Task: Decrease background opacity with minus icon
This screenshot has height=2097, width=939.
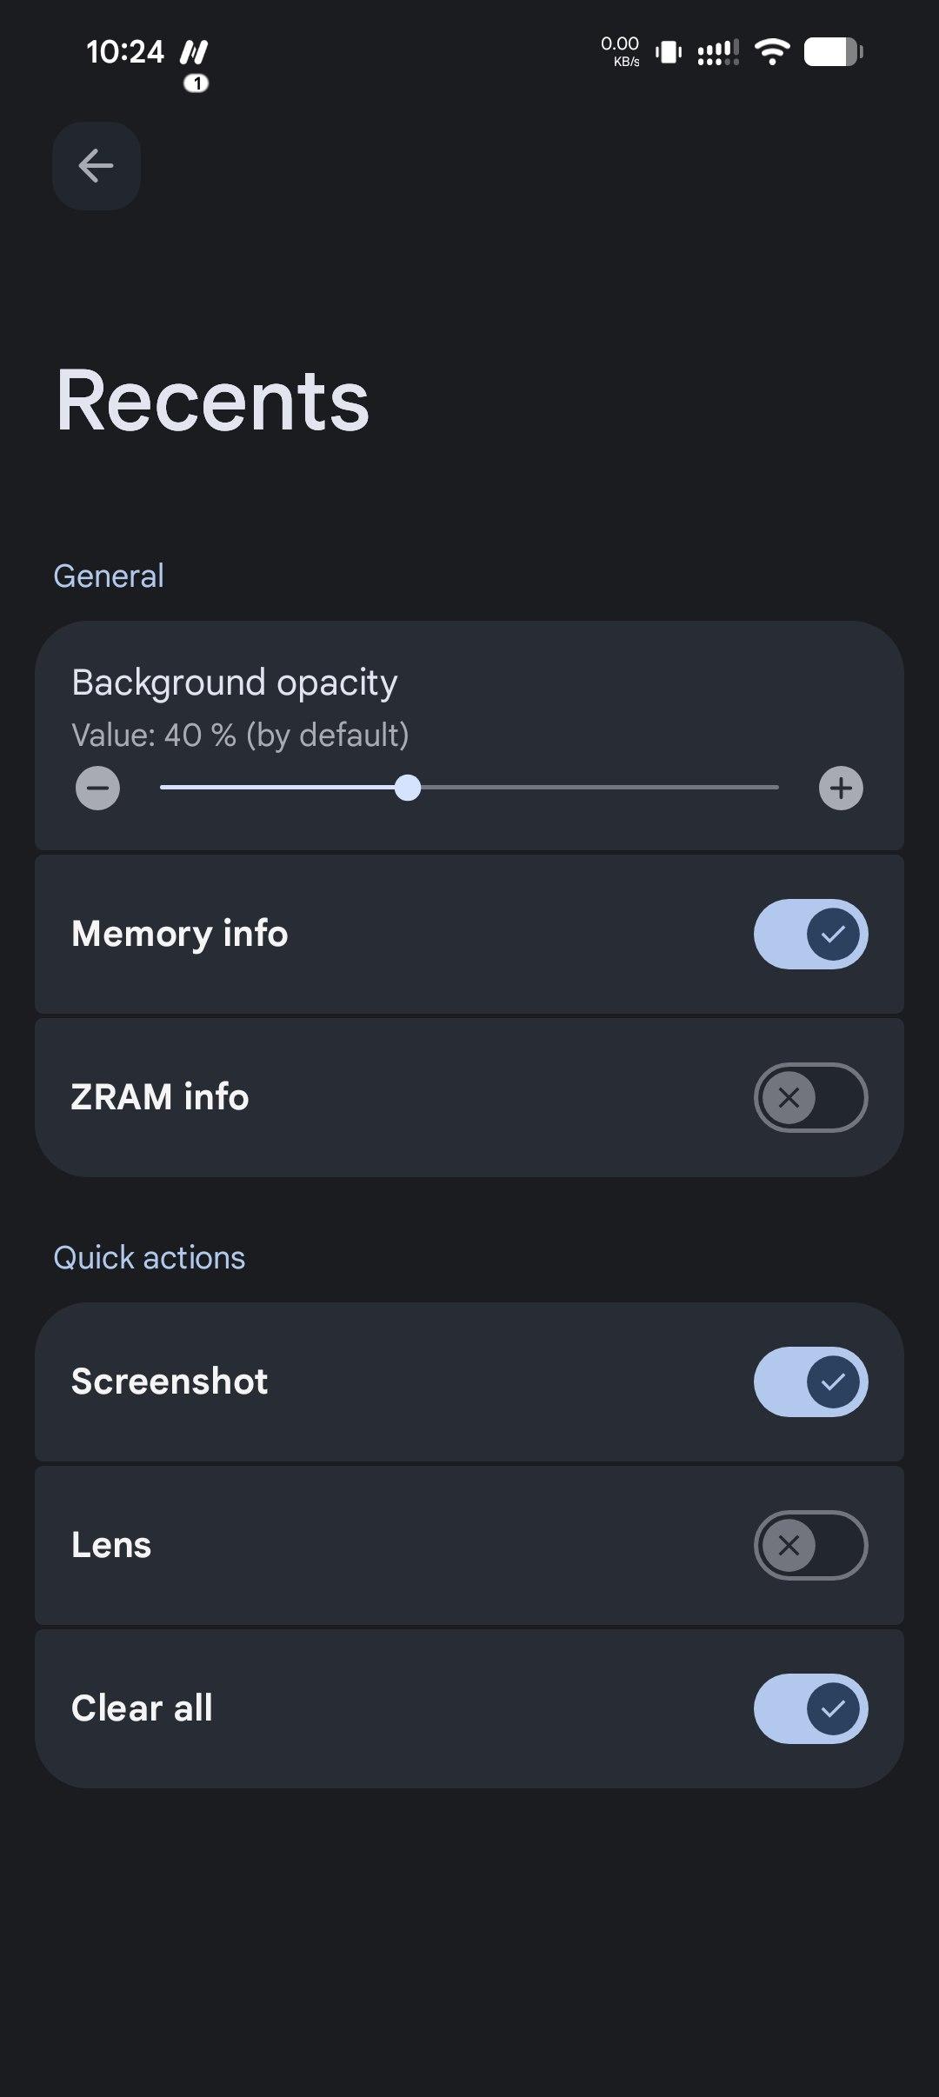Action: [x=97, y=789]
